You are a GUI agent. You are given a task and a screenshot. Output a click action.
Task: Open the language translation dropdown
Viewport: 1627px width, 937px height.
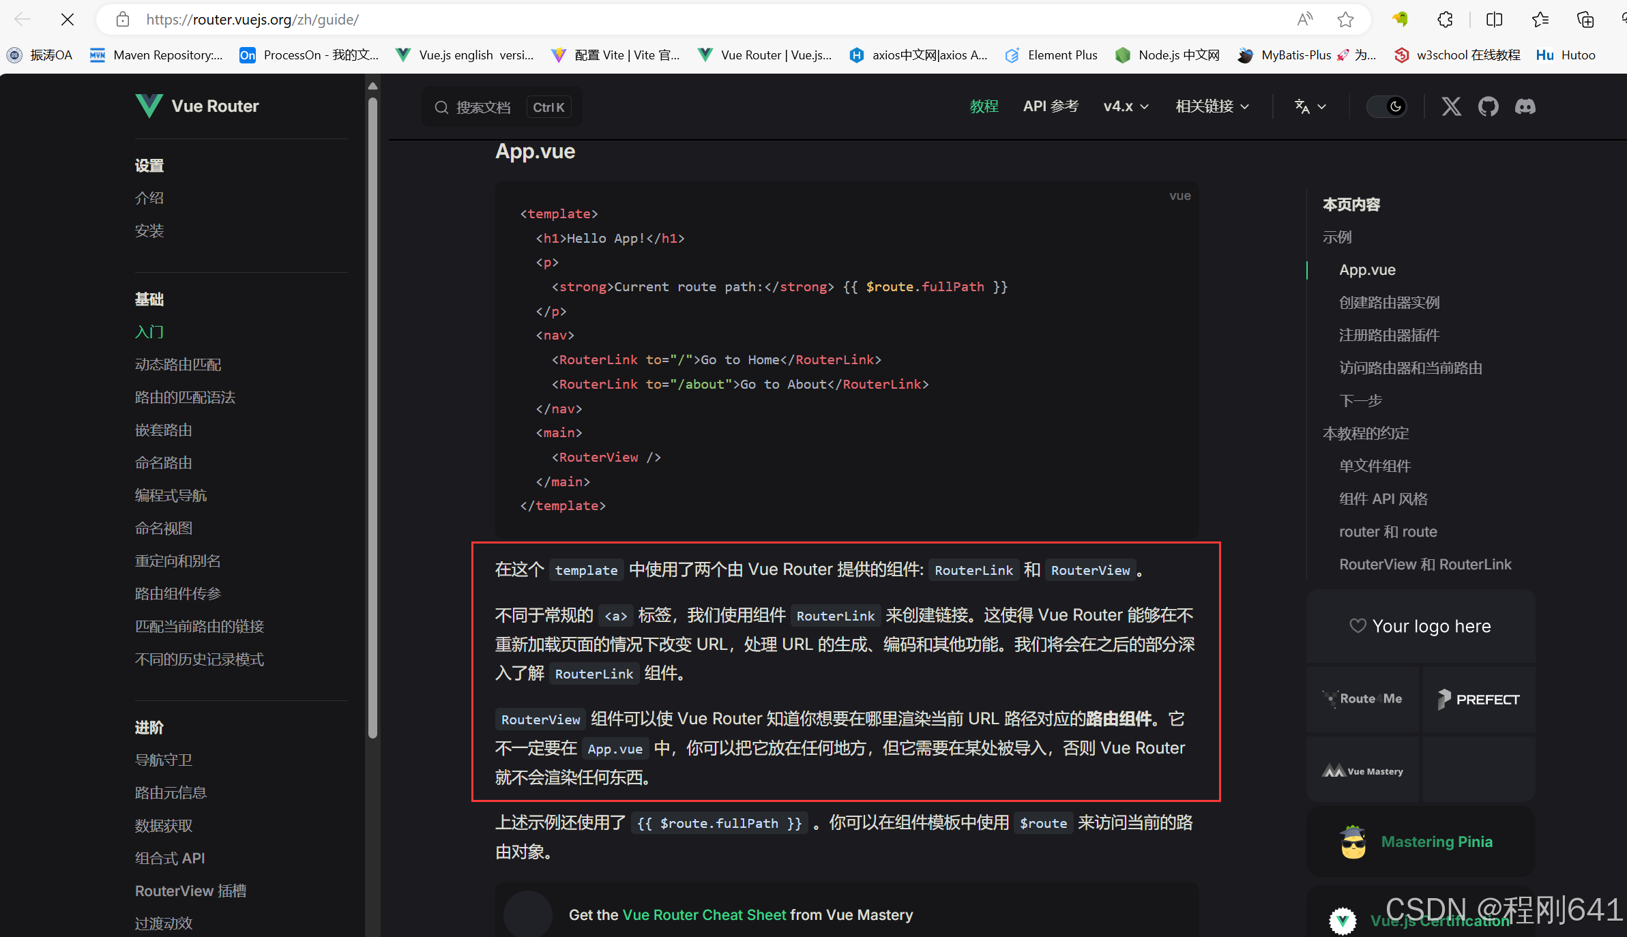1310,106
